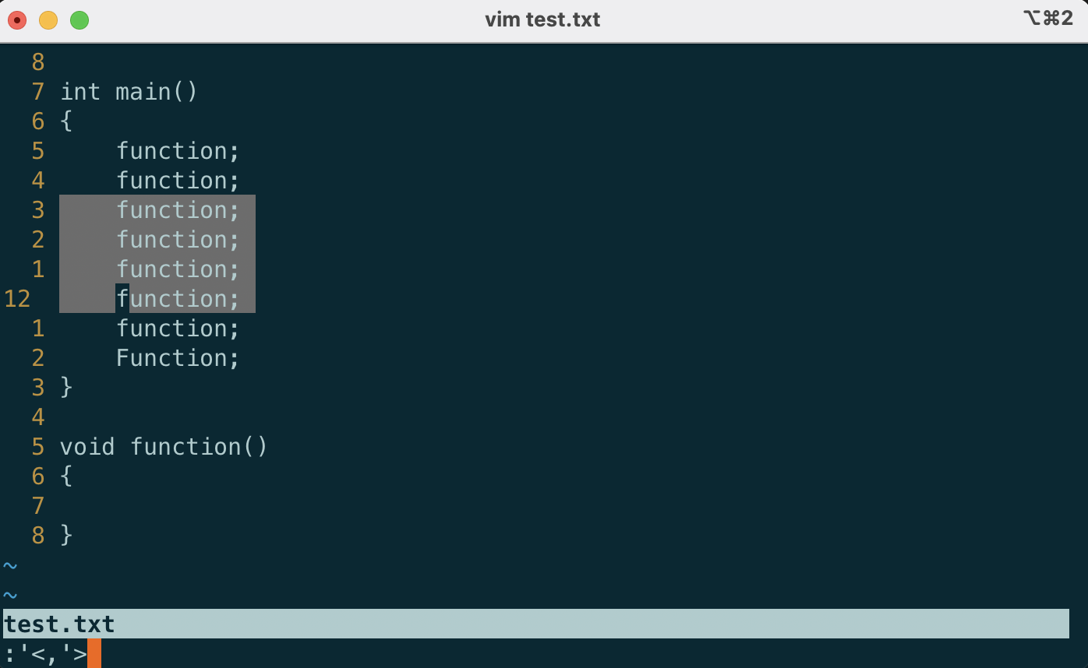Image resolution: width=1088 pixels, height=668 pixels.
Task: Click the closing brace after "Function;" line
Action: (x=66, y=388)
